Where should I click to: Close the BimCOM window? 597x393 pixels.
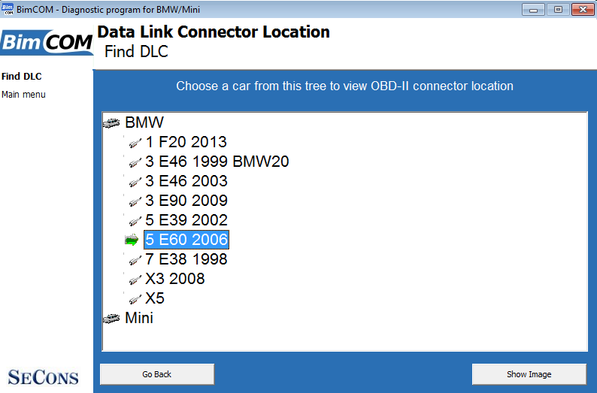click(x=583, y=10)
